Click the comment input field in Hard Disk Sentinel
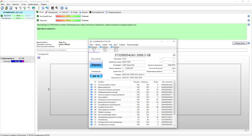 [x=142, y=50]
